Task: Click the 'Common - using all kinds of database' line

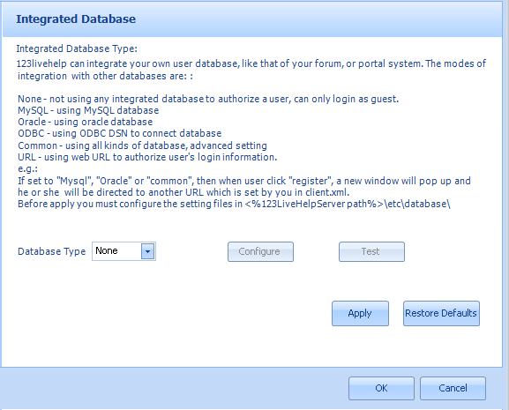Action: click(143, 145)
